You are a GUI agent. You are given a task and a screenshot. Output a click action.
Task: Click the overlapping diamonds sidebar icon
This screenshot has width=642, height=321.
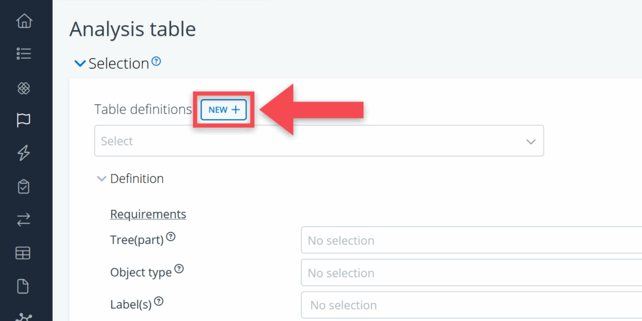click(23, 87)
